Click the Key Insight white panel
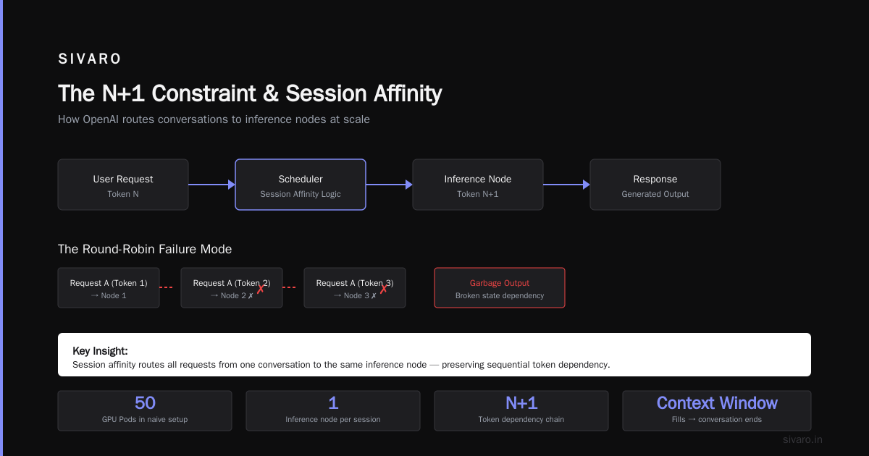869x456 pixels. click(x=434, y=355)
